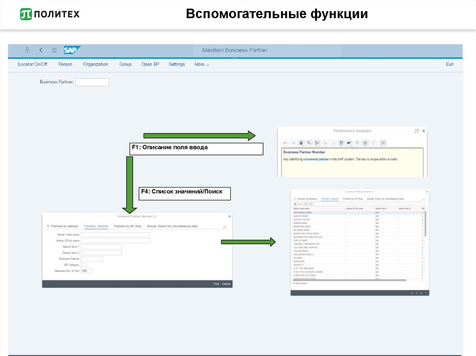Image resolution: width=476 pixels, height=356 pixels.
Task: Click the Business Partner input field at top
Action: pos(92,82)
